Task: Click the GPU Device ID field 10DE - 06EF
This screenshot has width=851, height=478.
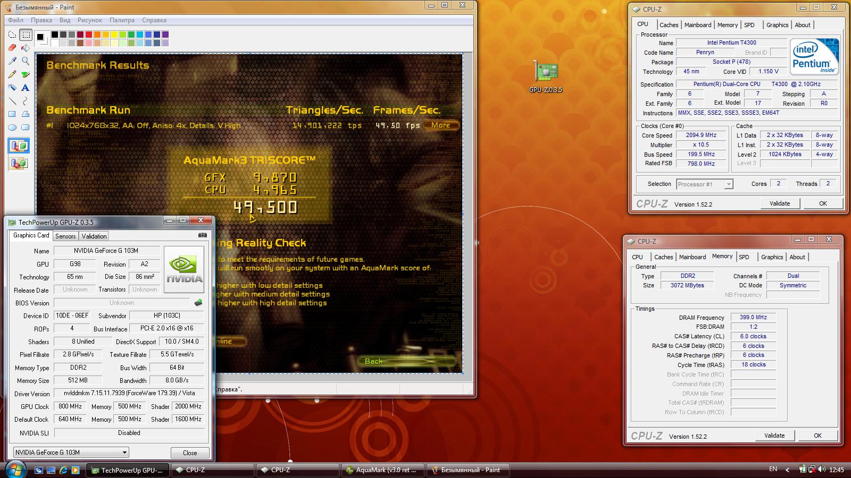Action: pos(73,316)
